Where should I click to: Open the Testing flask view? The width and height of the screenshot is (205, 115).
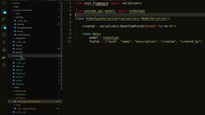coord(4,42)
